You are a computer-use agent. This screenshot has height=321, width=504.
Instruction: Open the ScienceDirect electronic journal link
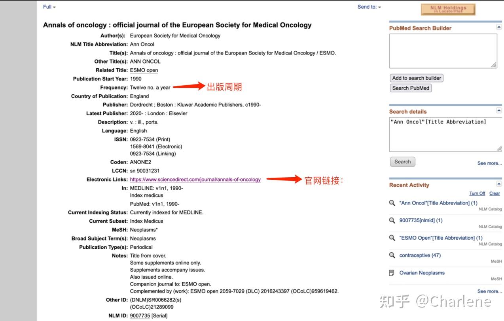(195, 179)
